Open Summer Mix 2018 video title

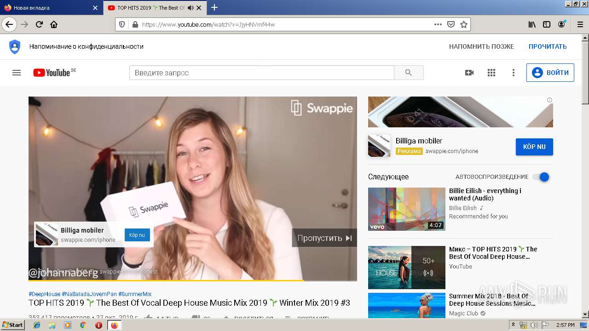click(x=492, y=300)
